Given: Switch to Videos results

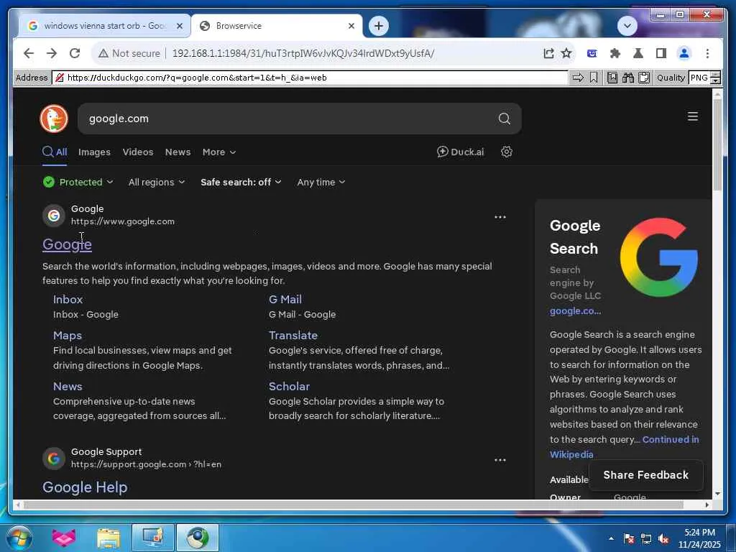Looking at the screenshot, I should [x=138, y=152].
